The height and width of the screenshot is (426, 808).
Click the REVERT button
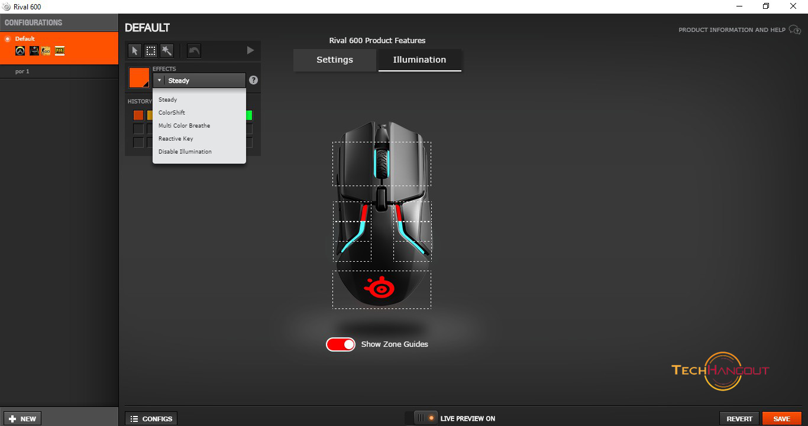point(739,418)
